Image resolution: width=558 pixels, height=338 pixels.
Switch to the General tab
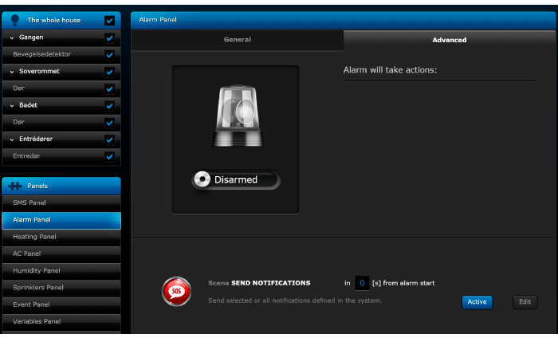tap(237, 40)
